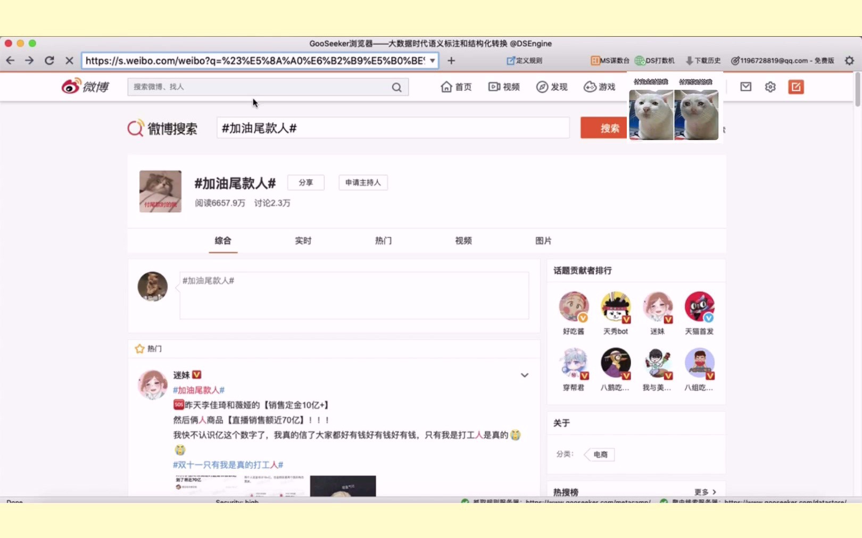Click 申请主持人 button

point(363,182)
